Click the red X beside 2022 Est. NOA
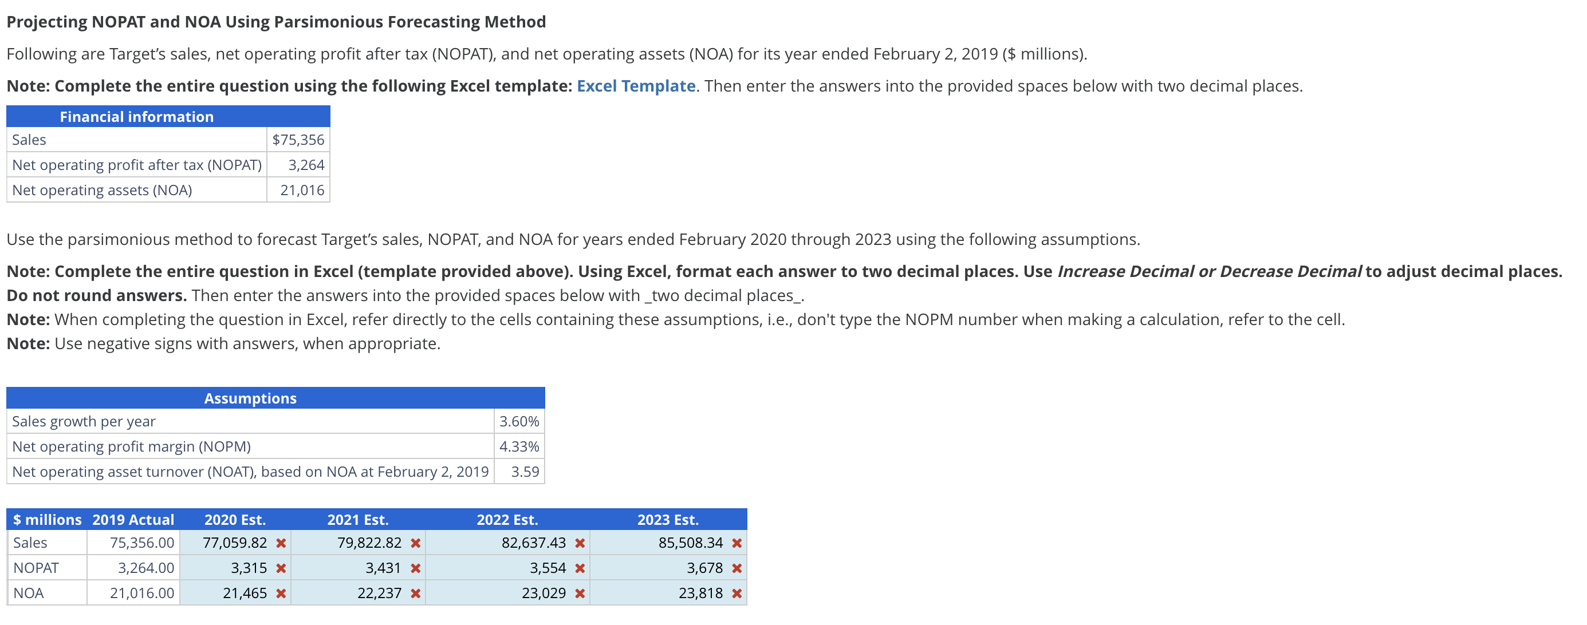The image size is (1587, 625). tap(580, 594)
